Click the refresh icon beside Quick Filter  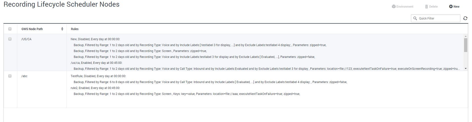click(465, 19)
